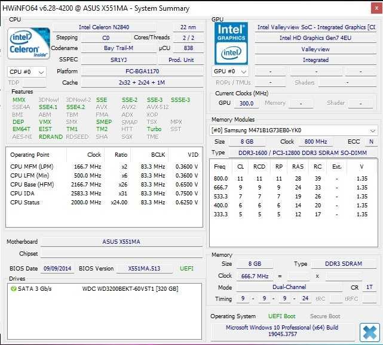This screenshot has height=345, width=383.
Task: Click the FC-BGA1170 platform field
Action: pyautogui.click(x=142, y=71)
